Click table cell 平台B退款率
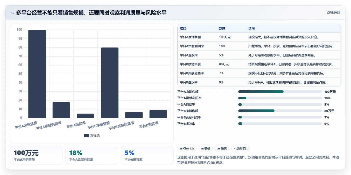 (189, 82)
